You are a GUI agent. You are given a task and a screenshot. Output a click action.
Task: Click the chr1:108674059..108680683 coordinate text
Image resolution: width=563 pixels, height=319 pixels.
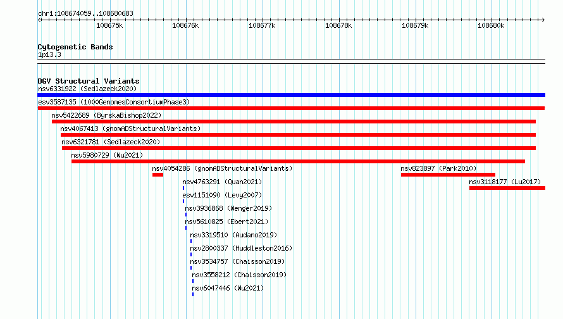(85, 13)
